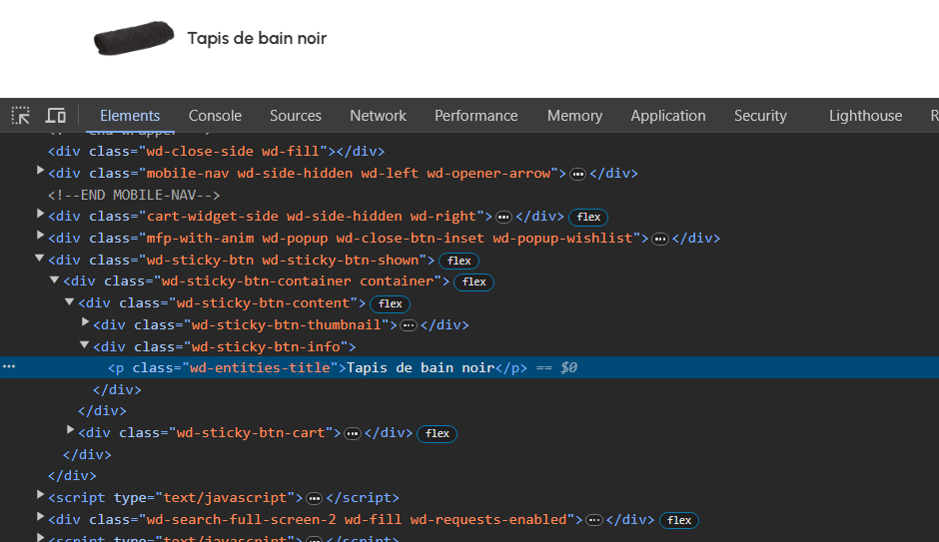Screen dimensions: 939x542
Task: Click the ellipsis in the text/javascript script node
Action: pos(314,498)
